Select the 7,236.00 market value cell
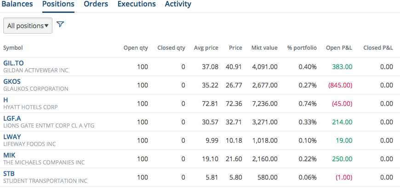Viewport: 400px width, 193px height. (265, 104)
